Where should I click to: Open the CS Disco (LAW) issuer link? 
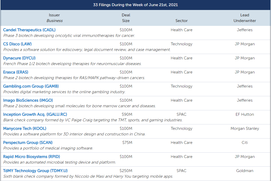click(17, 44)
